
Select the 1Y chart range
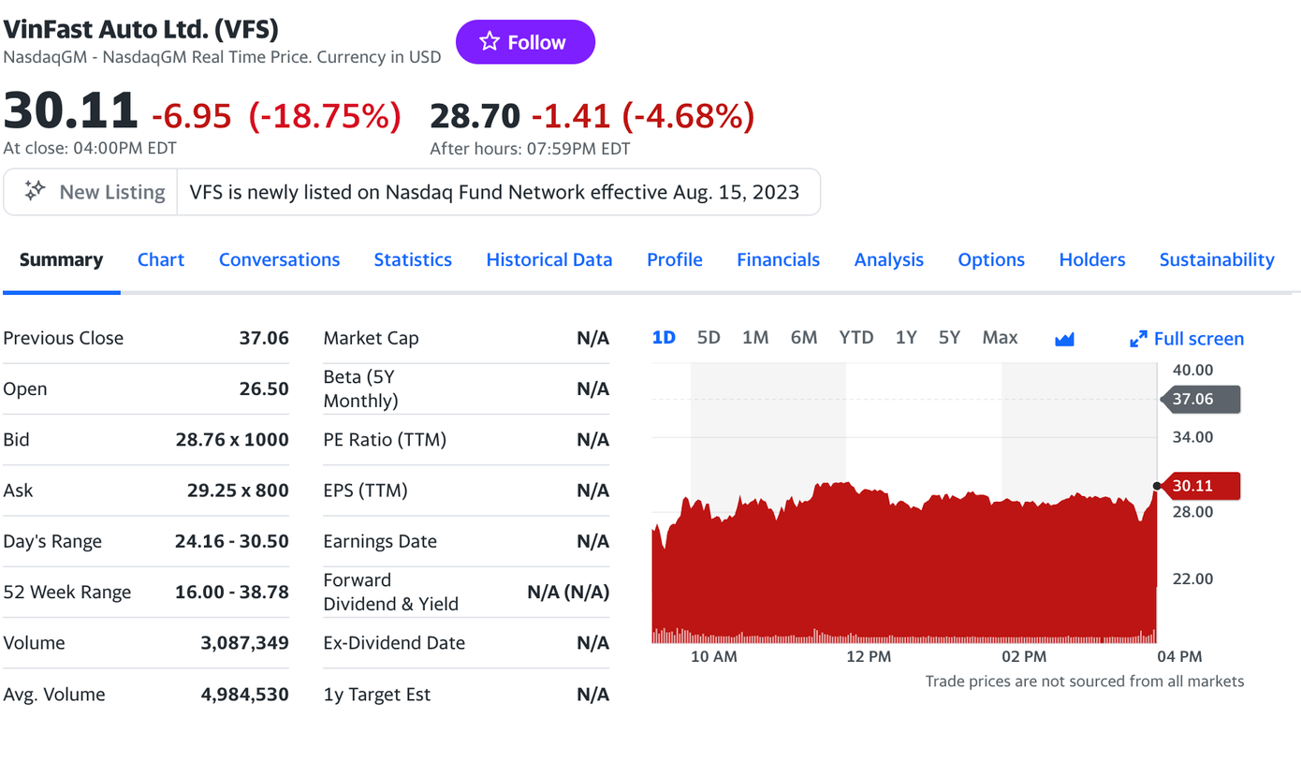(905, 337)
